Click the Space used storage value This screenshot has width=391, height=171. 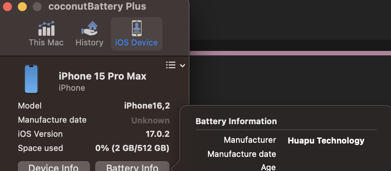click(x=132, y=148)
